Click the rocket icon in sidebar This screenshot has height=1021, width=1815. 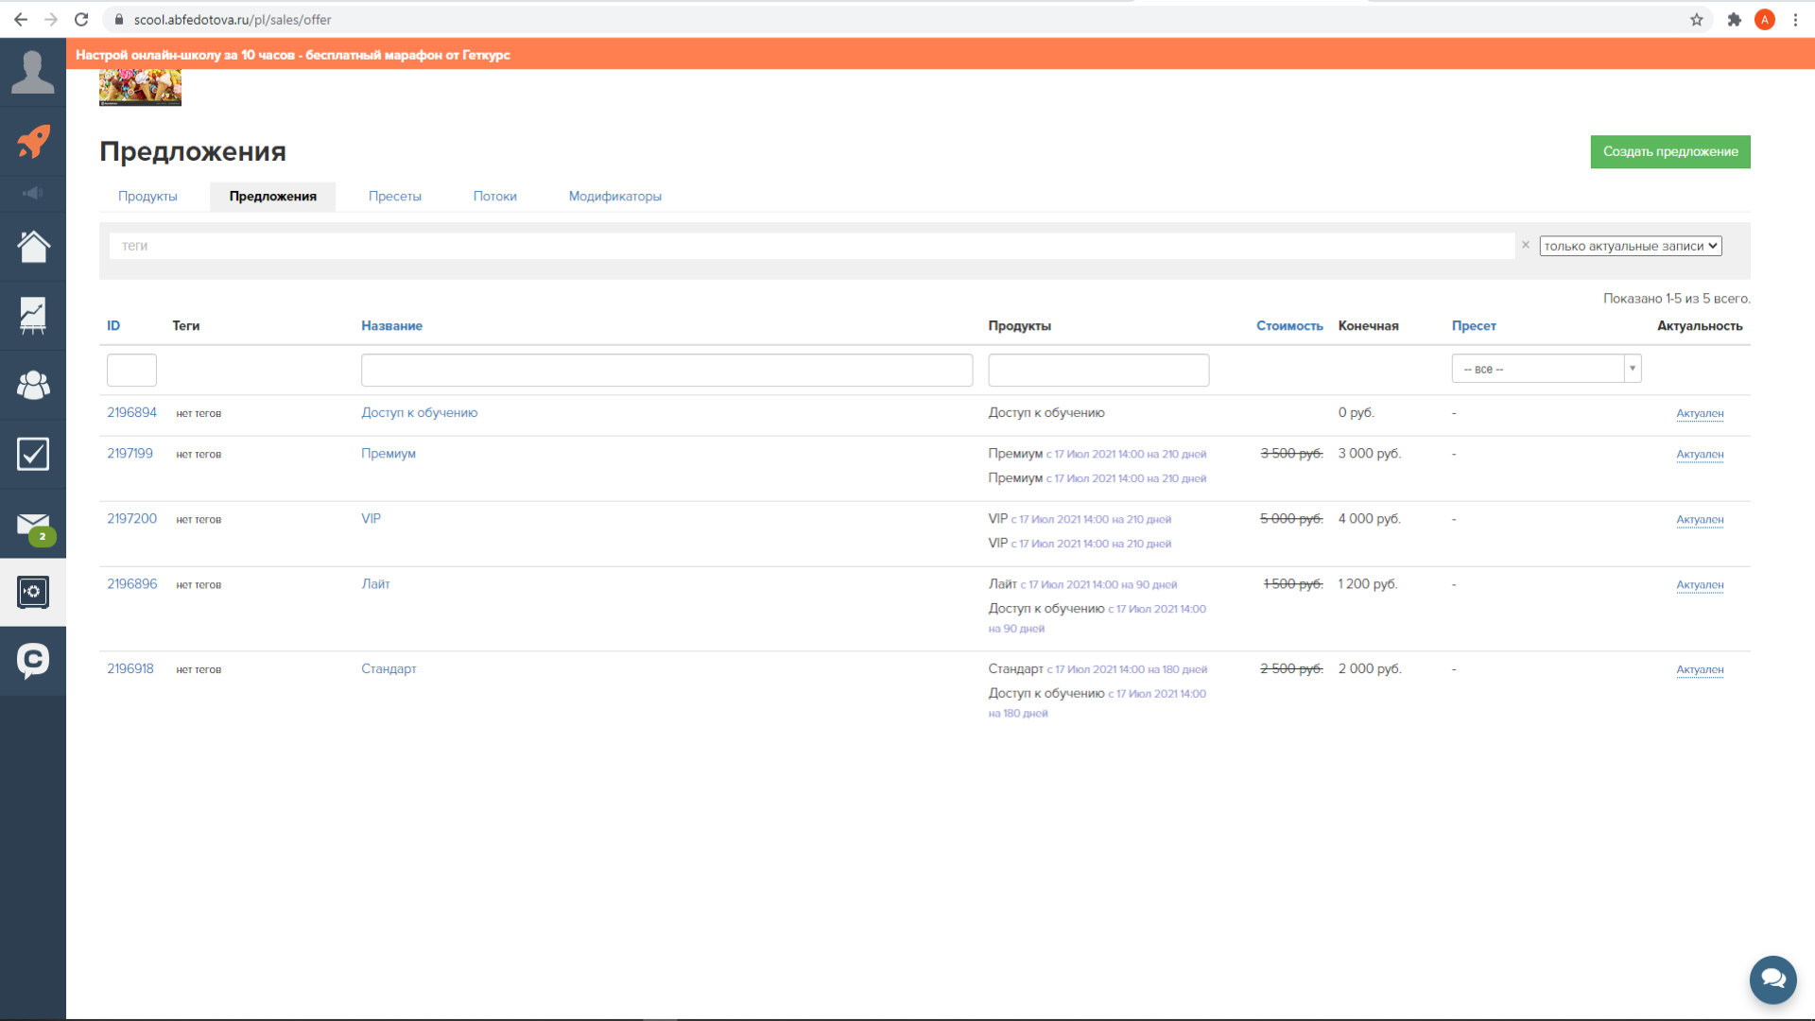33,142
